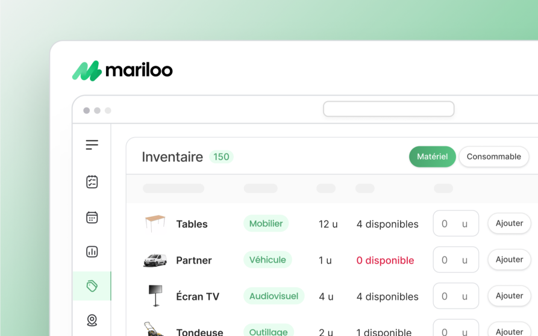
Task: Switch to the Matériel tab
Action: pyautogui.click(x=433, y=157)
